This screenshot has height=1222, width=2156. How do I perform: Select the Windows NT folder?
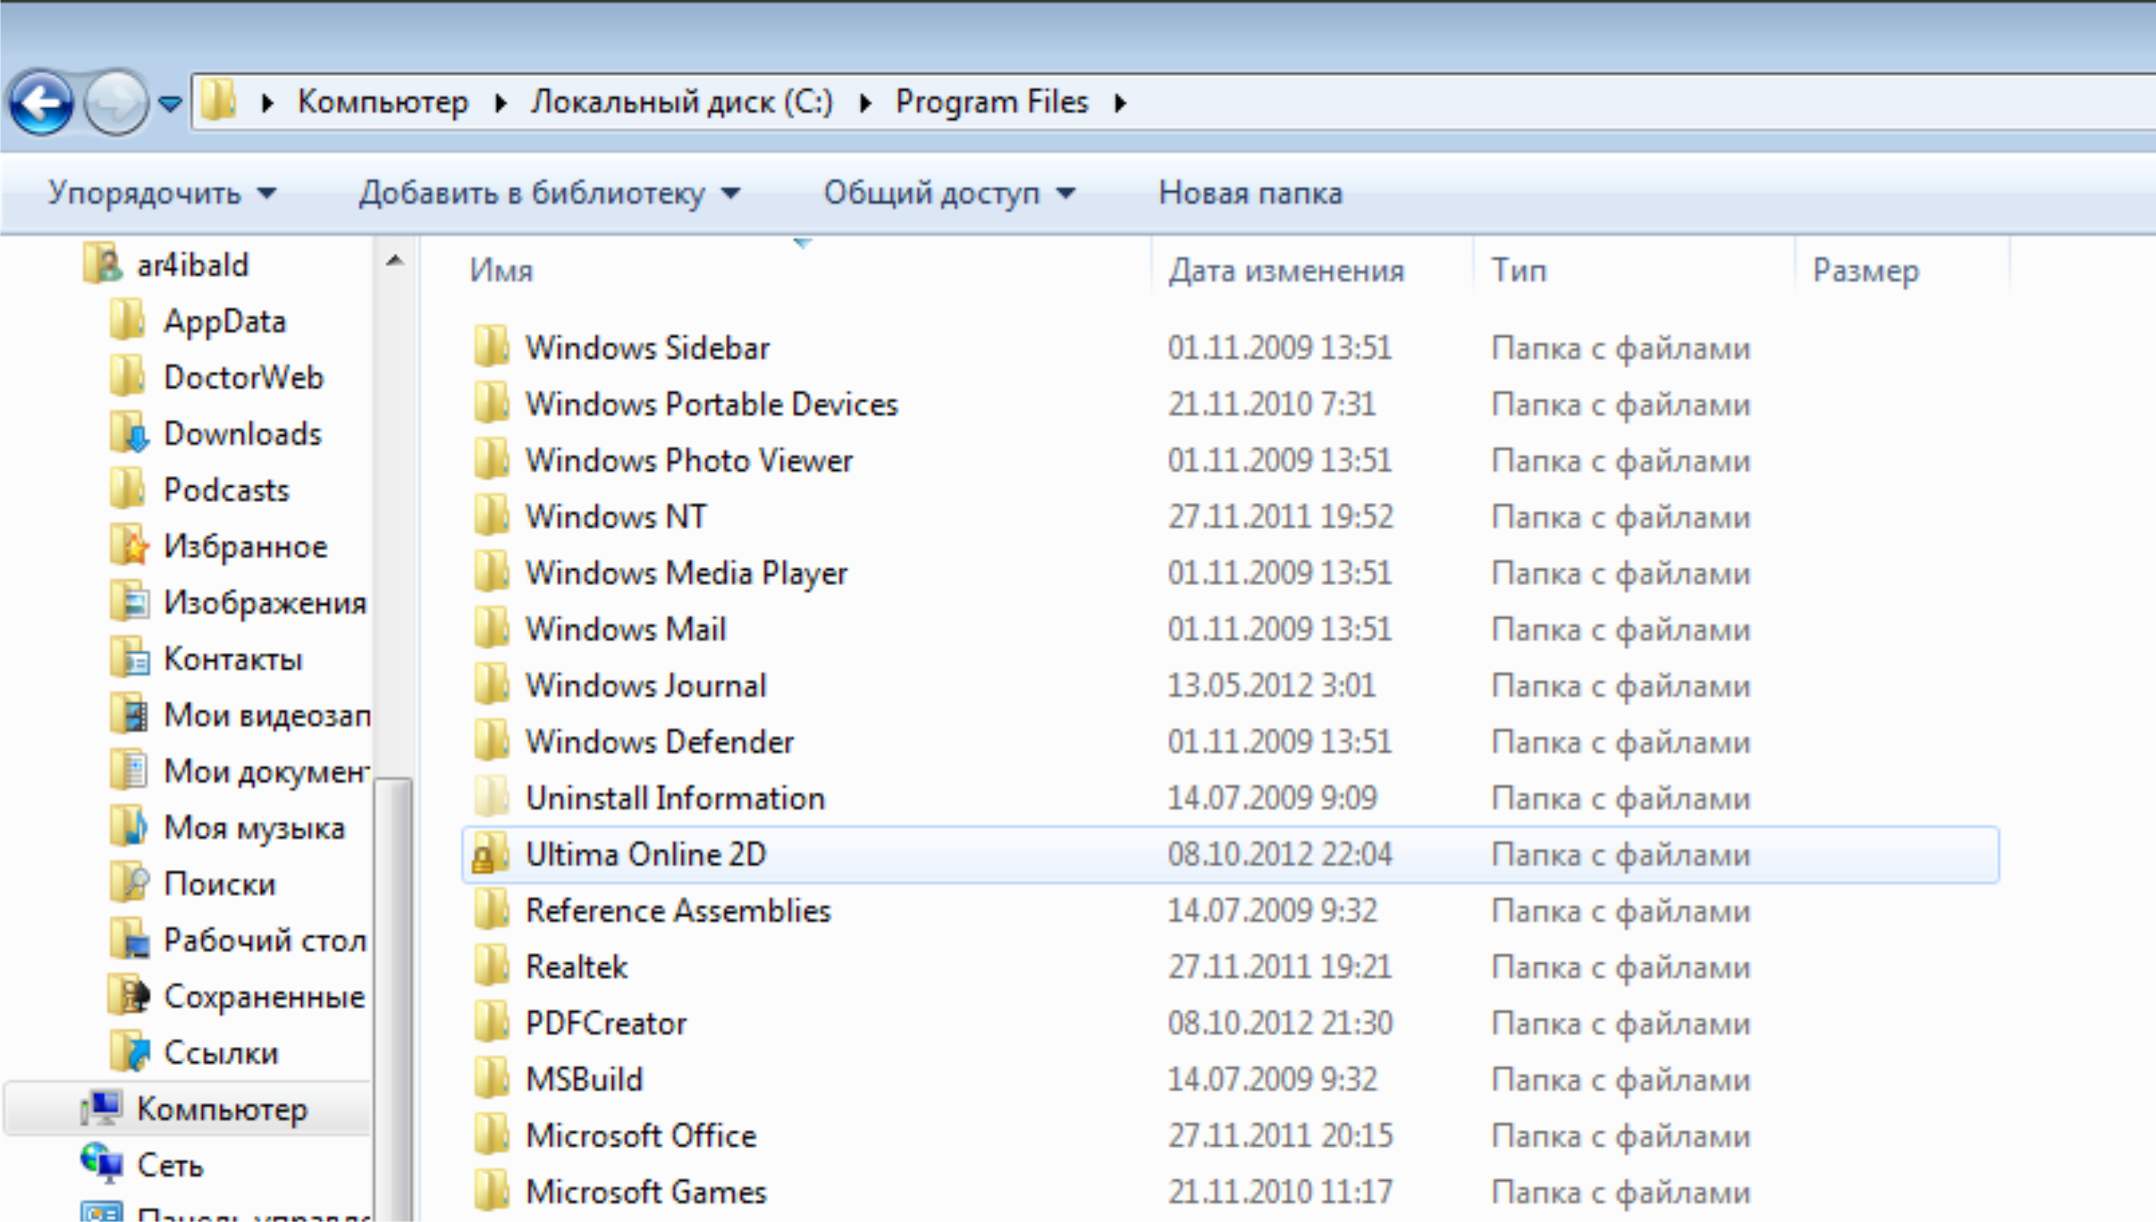tap(617, 516)
